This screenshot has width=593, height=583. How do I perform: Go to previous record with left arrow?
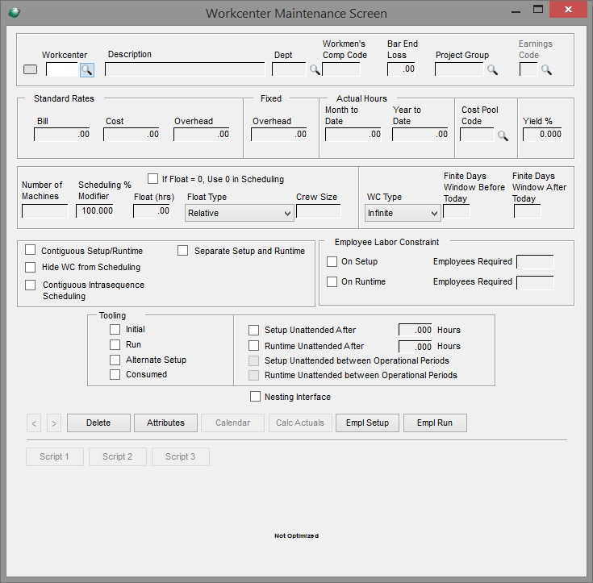(x=34, y=423)
